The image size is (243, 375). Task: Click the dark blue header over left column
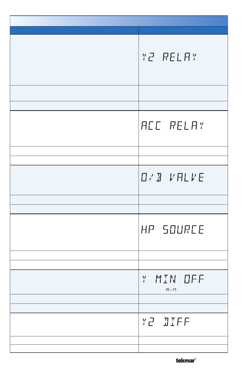[x=74, y=30]
